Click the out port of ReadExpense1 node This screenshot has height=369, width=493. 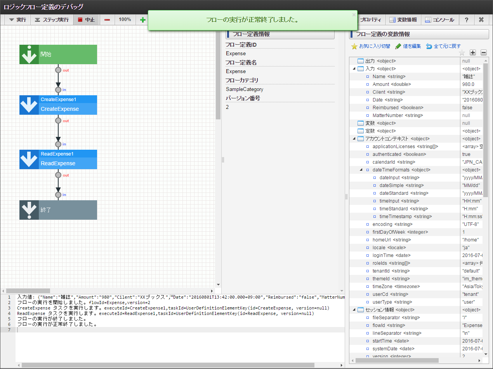pos(58,175)
